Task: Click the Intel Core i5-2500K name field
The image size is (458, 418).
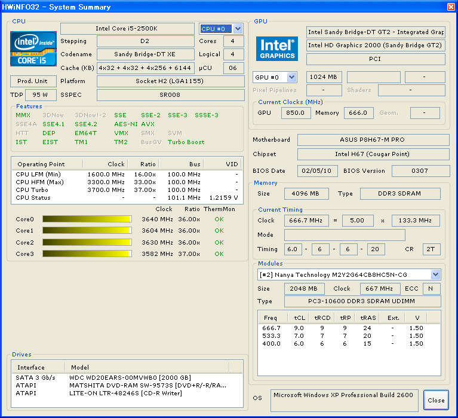Action: (127, 28)
